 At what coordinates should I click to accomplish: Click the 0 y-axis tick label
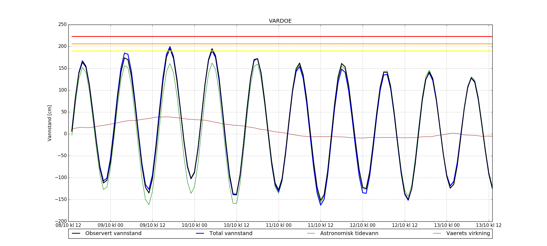coord(65,134)
